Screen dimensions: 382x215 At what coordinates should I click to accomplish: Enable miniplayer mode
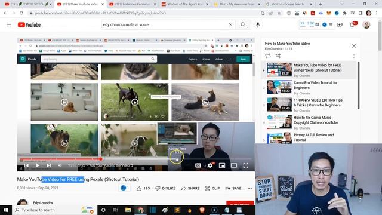click(x=222, y=165)
